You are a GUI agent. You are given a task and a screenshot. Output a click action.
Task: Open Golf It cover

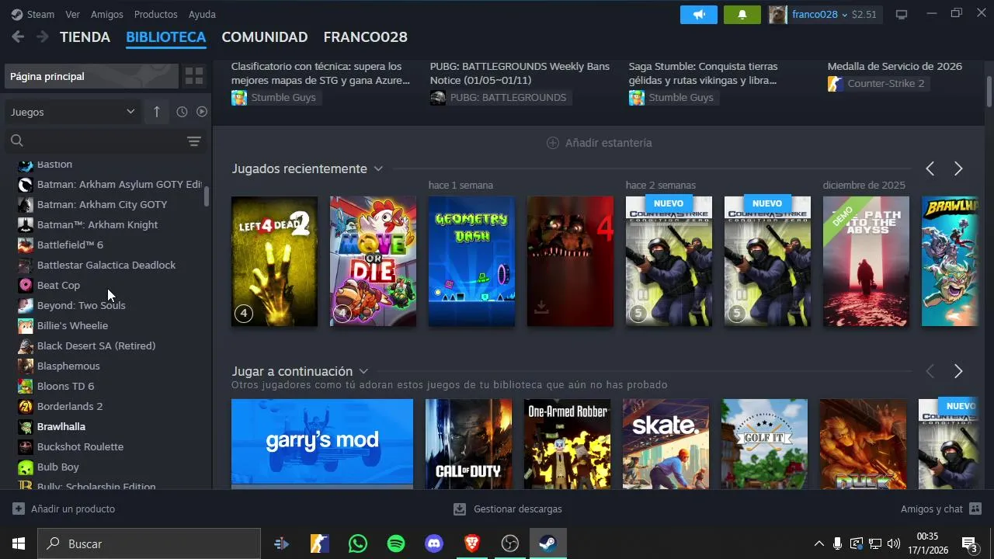pyautogui.click(x=764, y=444)
